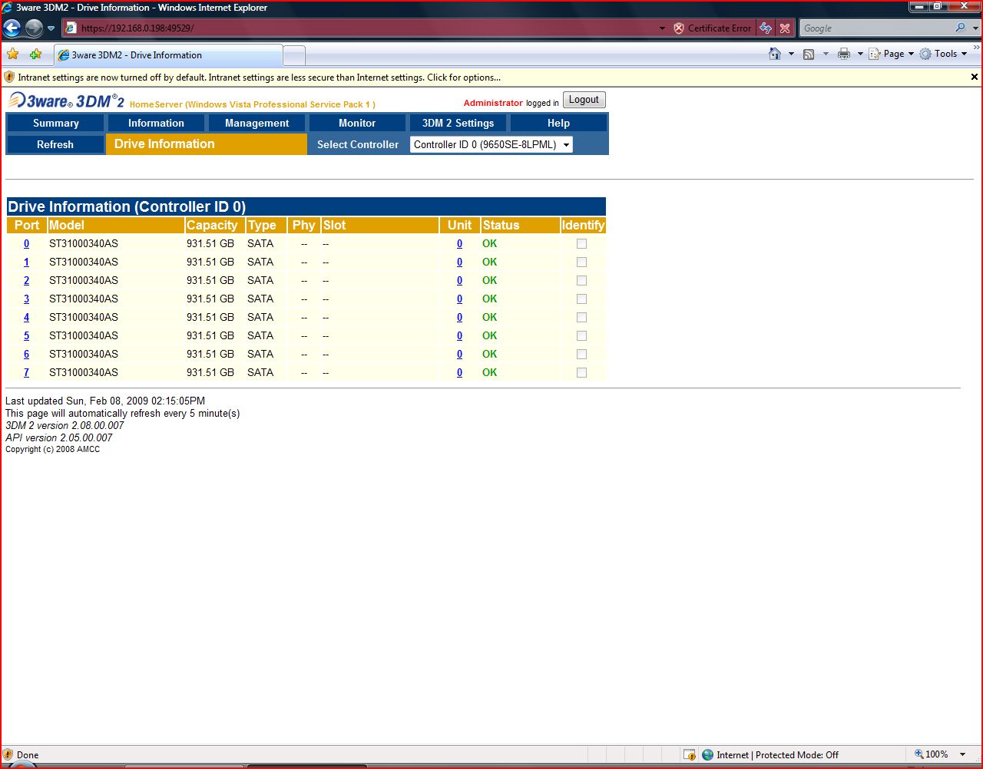Expand the Print options dropdown arrow
The width and height of the screenshot is (983, 769).
[x=860, y=54]
